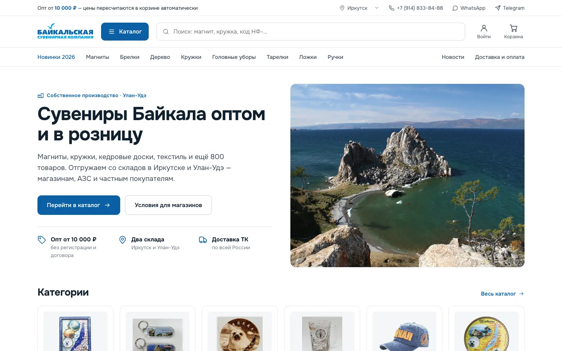Screen dimensions: 562x351
Task: Click the search magnifier icon
Action: (x=166, y=32)
